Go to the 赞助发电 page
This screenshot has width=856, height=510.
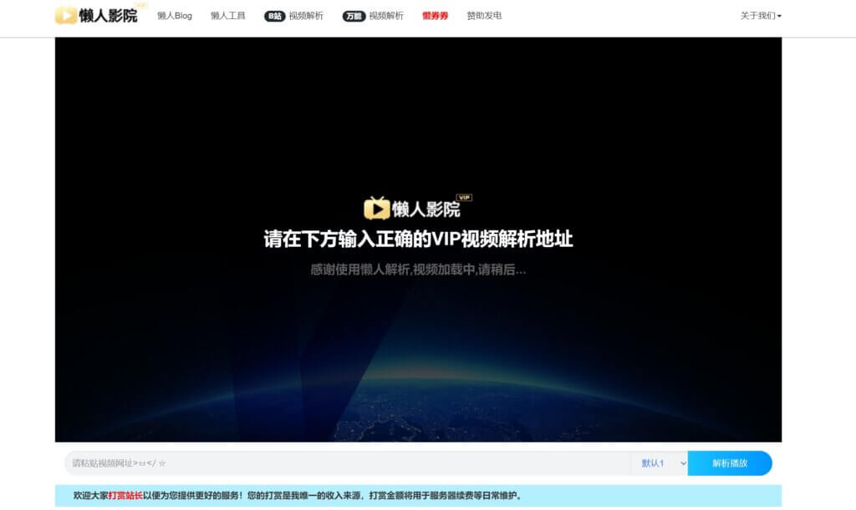click(x=484, y=16)
